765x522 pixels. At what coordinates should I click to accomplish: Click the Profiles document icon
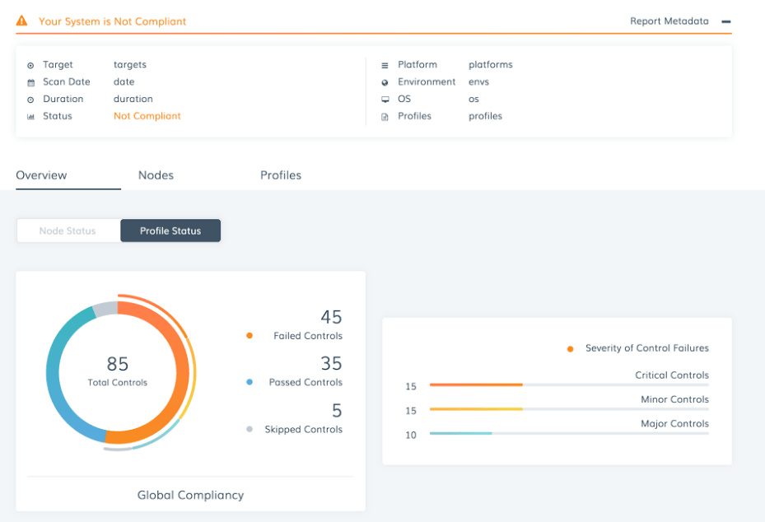tap(385, 117)
